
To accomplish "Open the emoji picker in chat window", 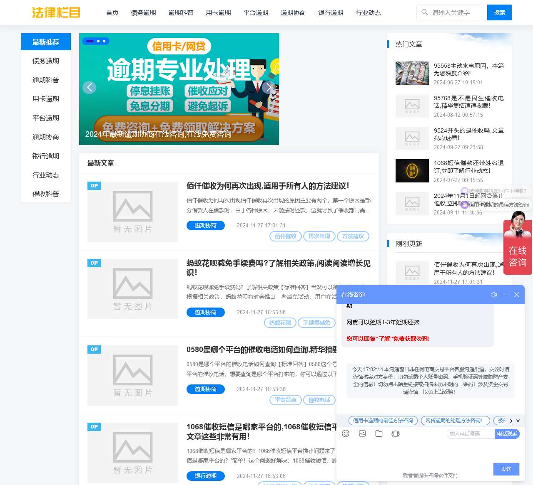I will pos(346,433).
